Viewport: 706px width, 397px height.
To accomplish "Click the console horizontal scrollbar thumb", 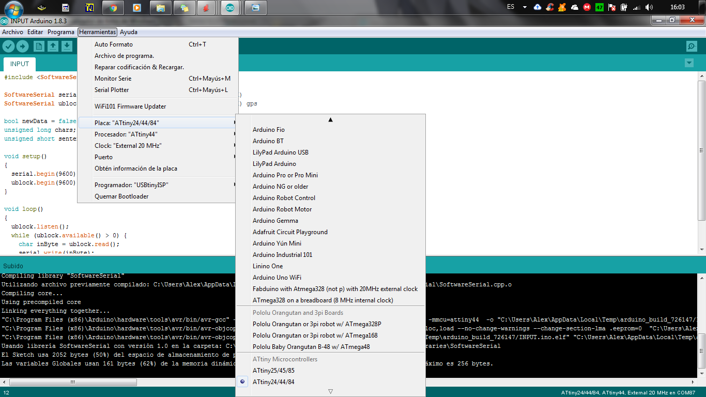I will [73, 383].
